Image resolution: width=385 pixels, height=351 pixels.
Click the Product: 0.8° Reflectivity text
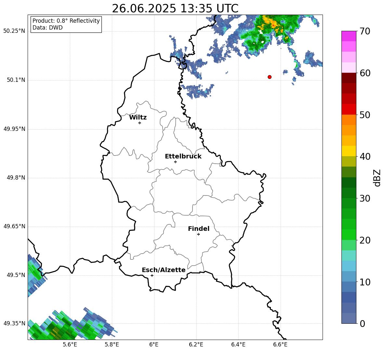(66, 21)
